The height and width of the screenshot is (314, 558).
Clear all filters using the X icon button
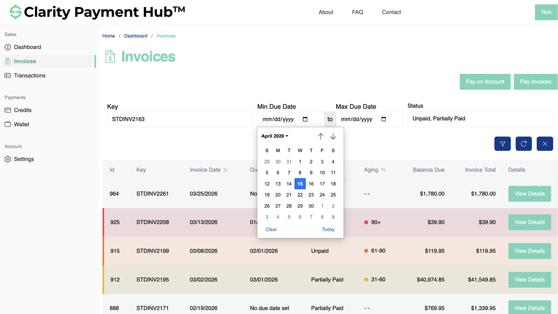tap(544, 143)
